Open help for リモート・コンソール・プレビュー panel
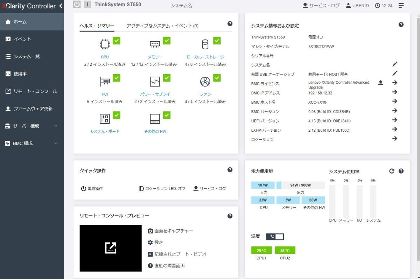Image resolution: width=420 pixels, height=279 pixels. (230, 216)
